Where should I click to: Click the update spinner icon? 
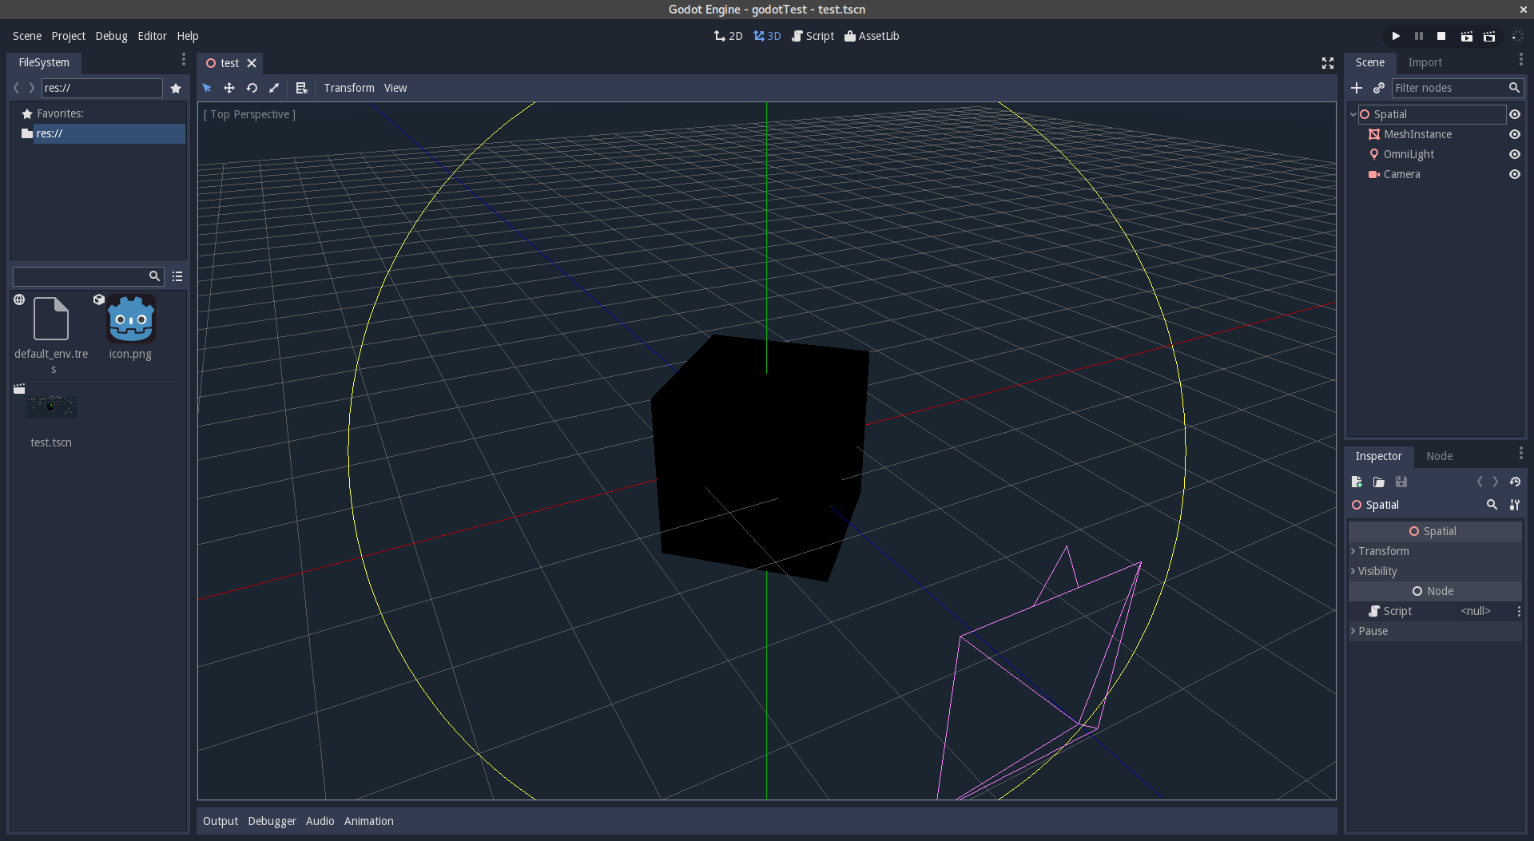point(1517,36)
